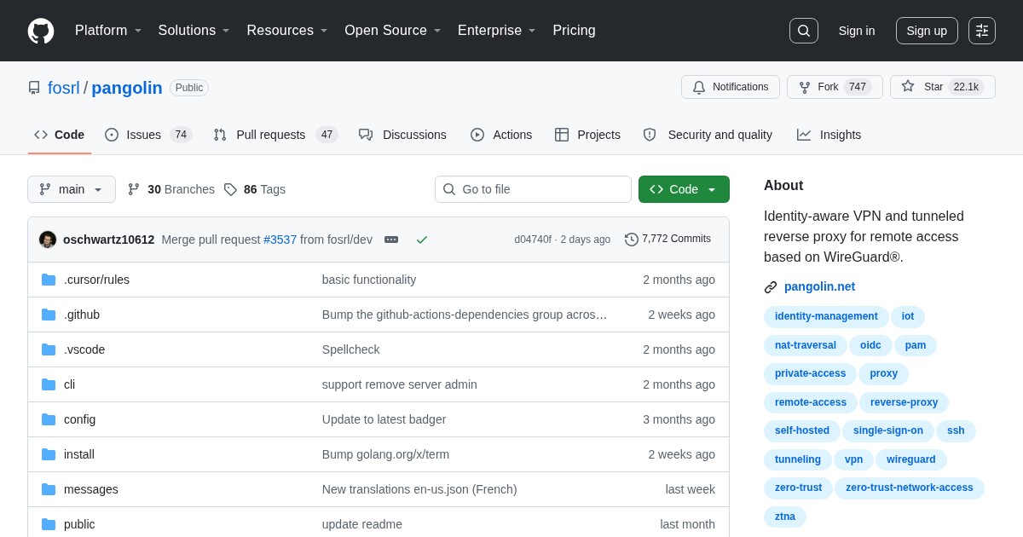Viewport: 1023px width, 537px height.
Task: Click oschwartz10612's avatar thumbnail
Action: coord(48,240)
